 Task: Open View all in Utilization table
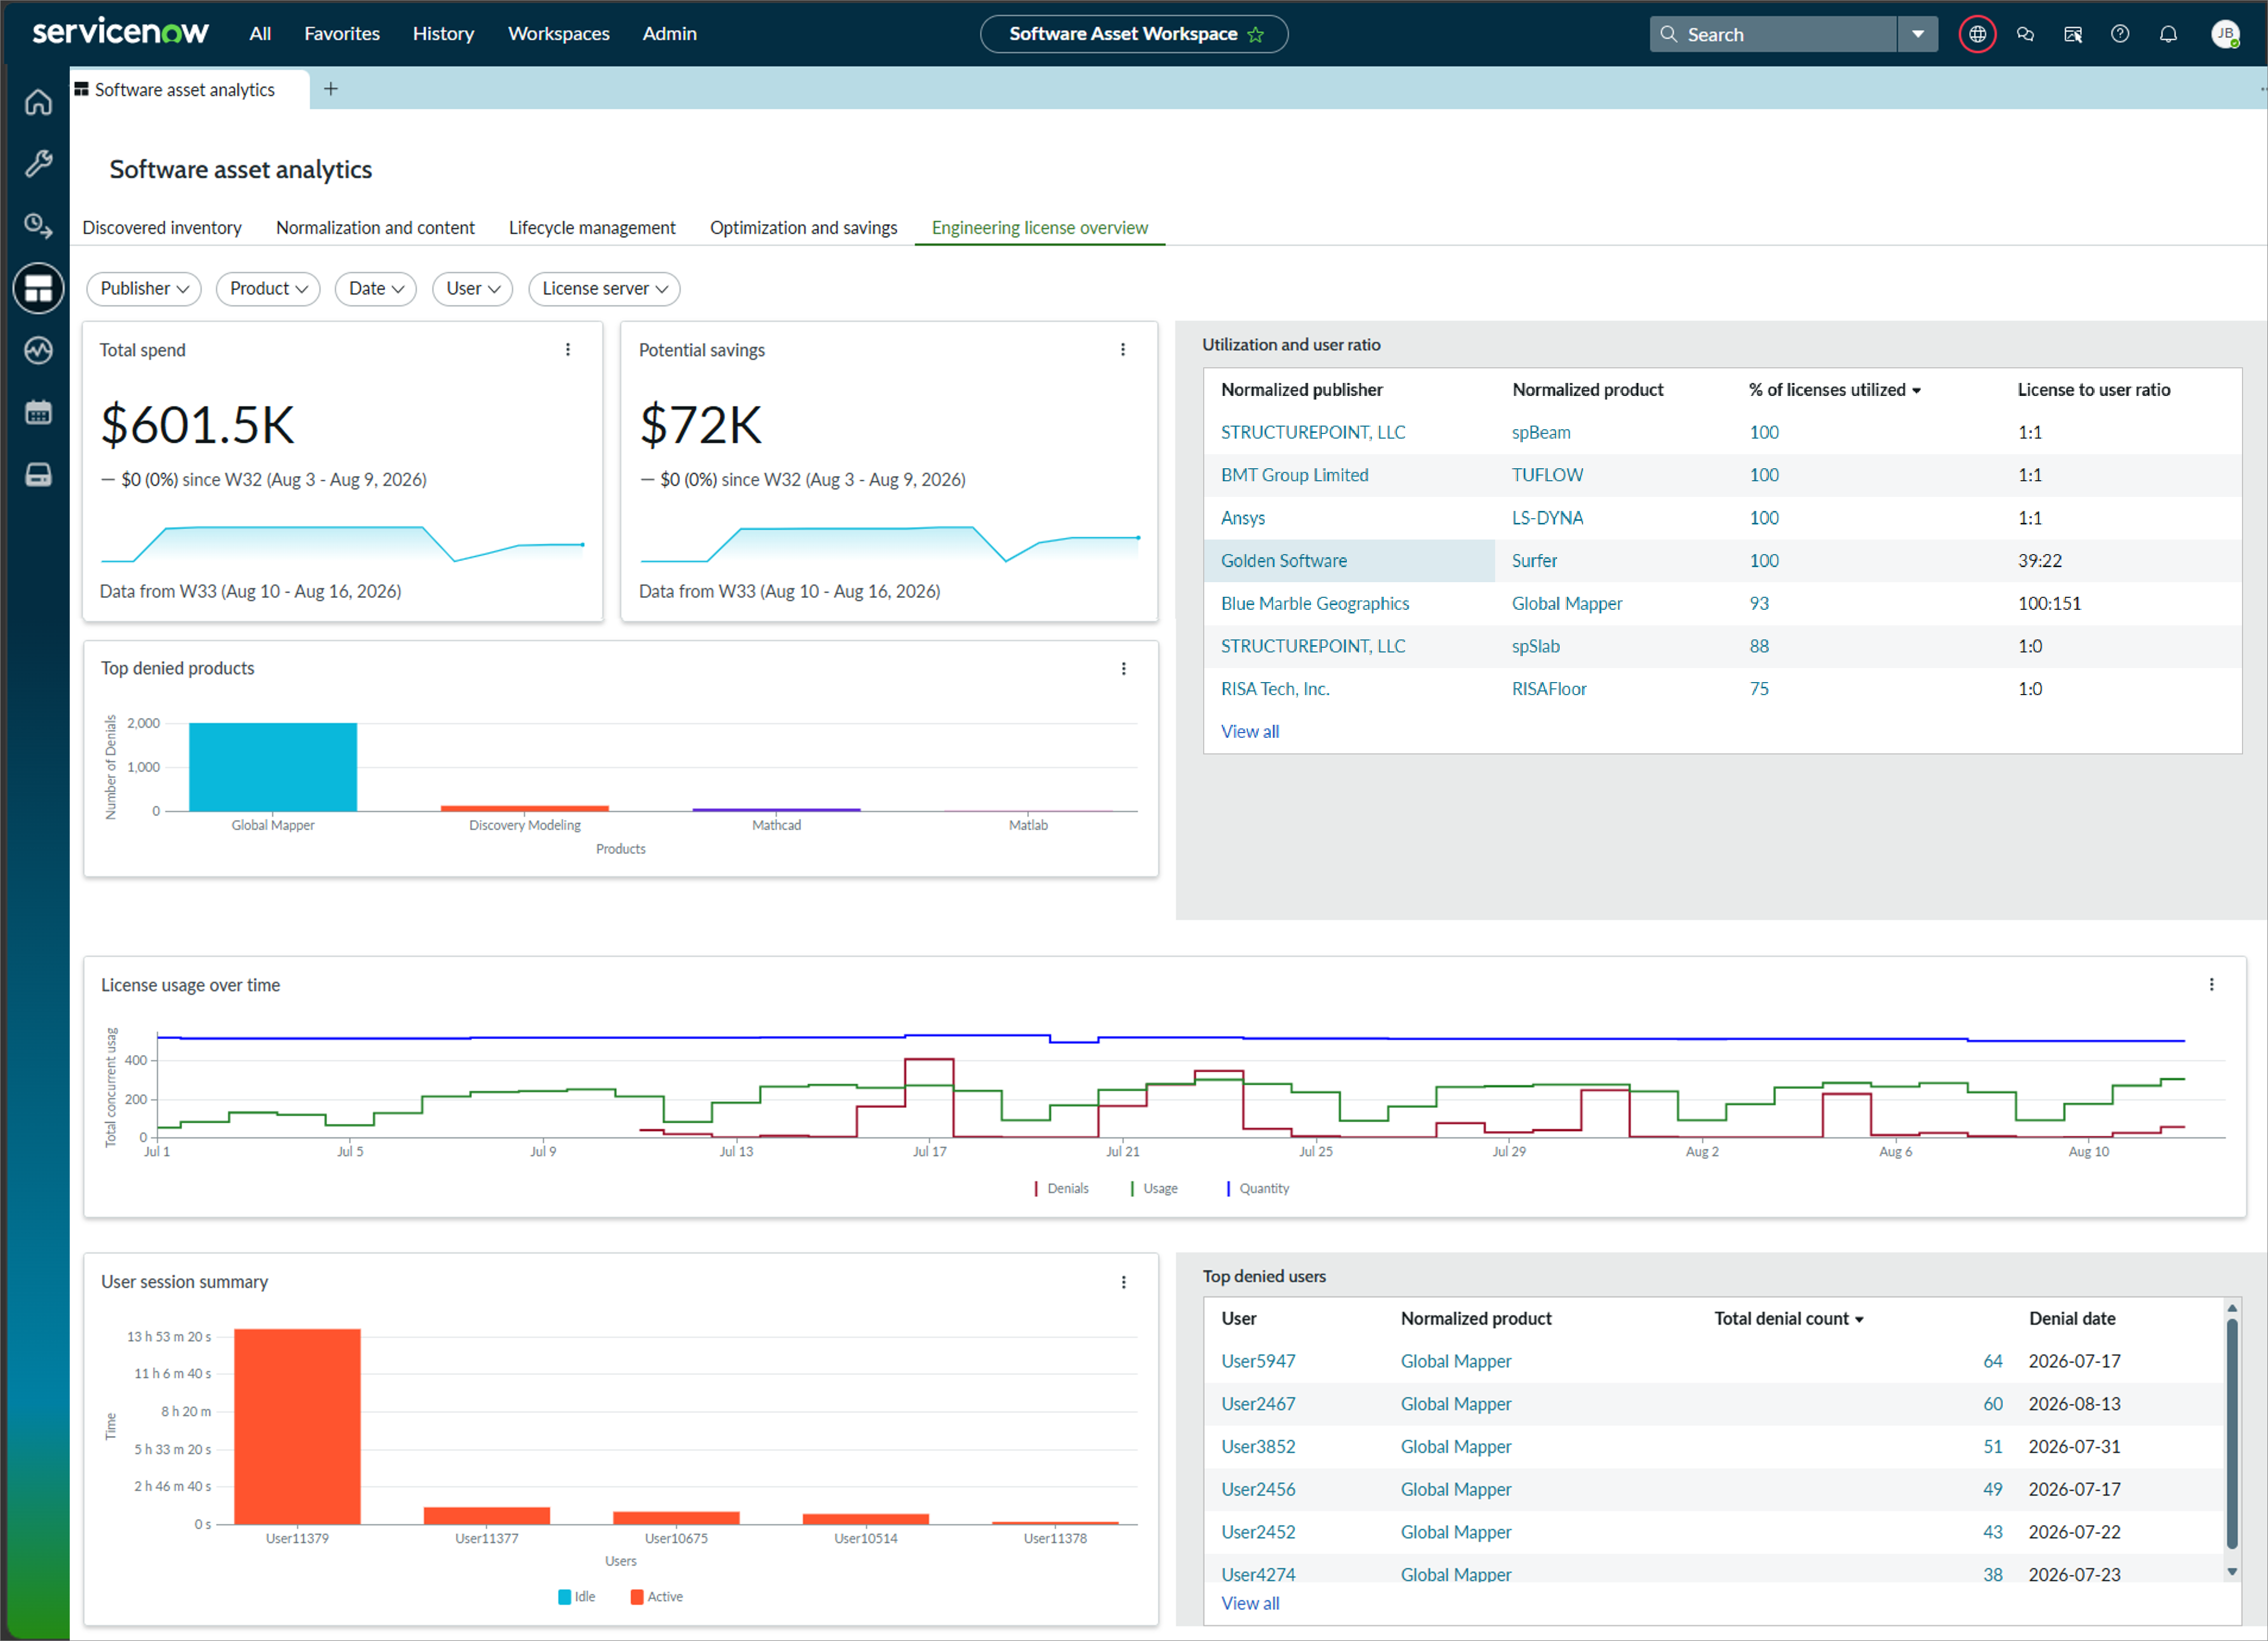coord(1249,731)
